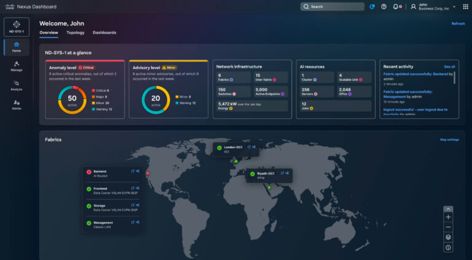Viewport: 472px width, 260px height.
Task: Go to the Admin sidebar item
Action: pos(16,105)
